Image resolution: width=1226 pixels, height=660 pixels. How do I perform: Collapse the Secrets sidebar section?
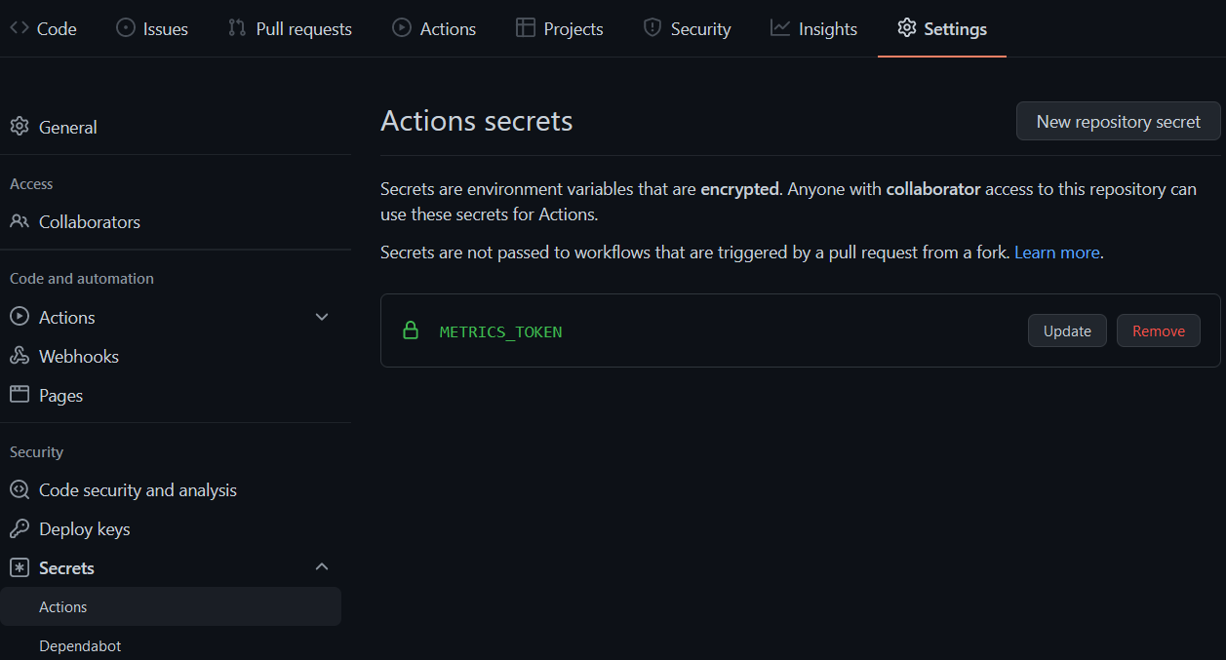[x=322, y=566]
